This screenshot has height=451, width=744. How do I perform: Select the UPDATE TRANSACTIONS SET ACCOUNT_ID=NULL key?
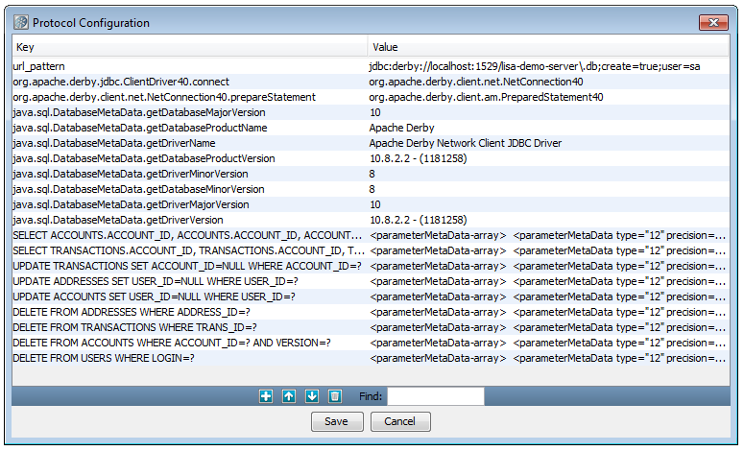190,266
